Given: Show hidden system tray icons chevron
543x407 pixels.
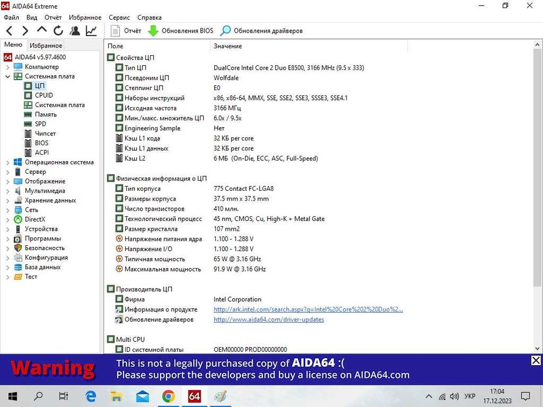Looking at the screenshot, I should click(x=429, y=397).
